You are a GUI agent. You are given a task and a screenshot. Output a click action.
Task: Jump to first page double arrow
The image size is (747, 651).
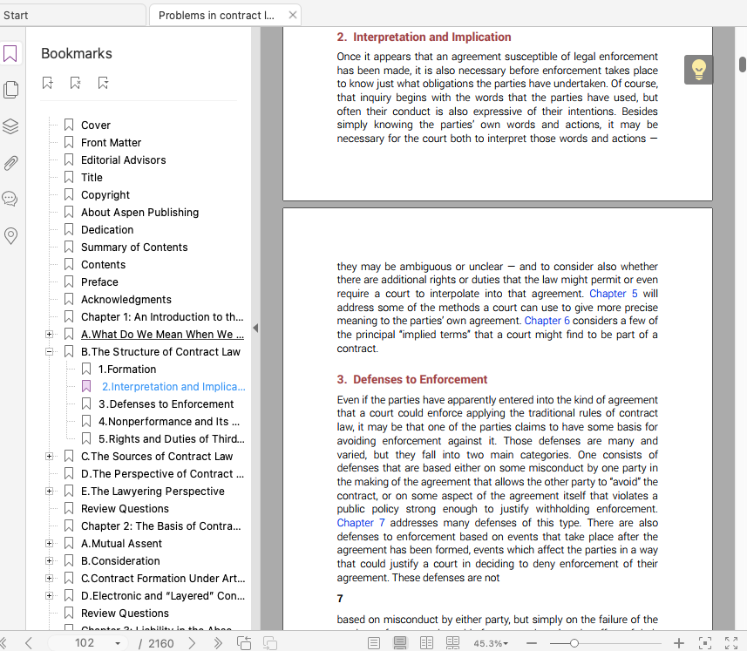[x=3, y=643]
